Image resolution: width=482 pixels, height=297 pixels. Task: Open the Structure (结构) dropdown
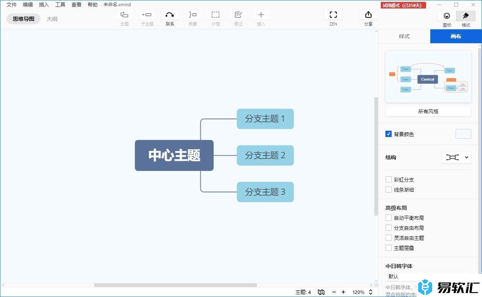(457, 157)
